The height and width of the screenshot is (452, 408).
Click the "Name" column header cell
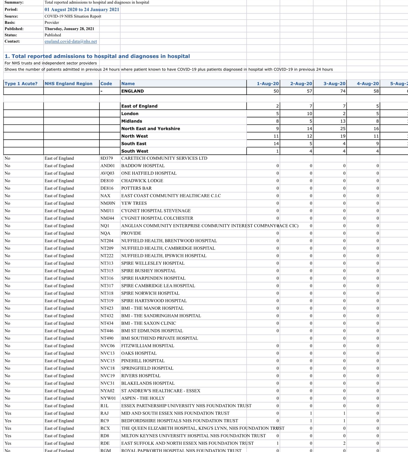[128, 84]
